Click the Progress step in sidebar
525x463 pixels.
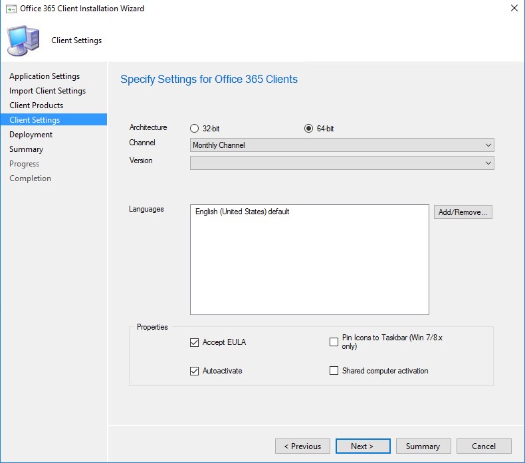click(x=24, y=164)
